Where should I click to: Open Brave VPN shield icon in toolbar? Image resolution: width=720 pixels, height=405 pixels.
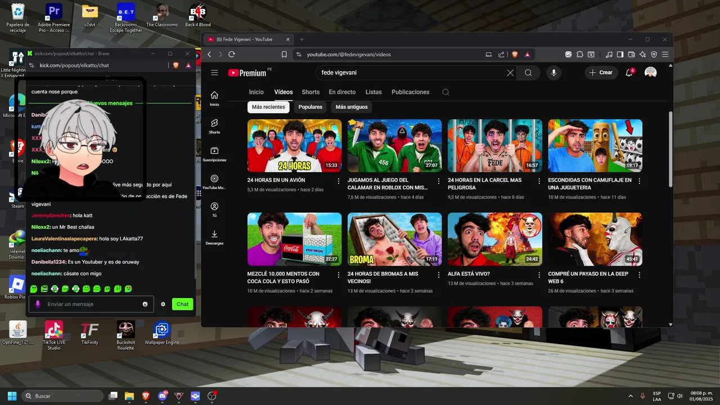click(654, 55)
